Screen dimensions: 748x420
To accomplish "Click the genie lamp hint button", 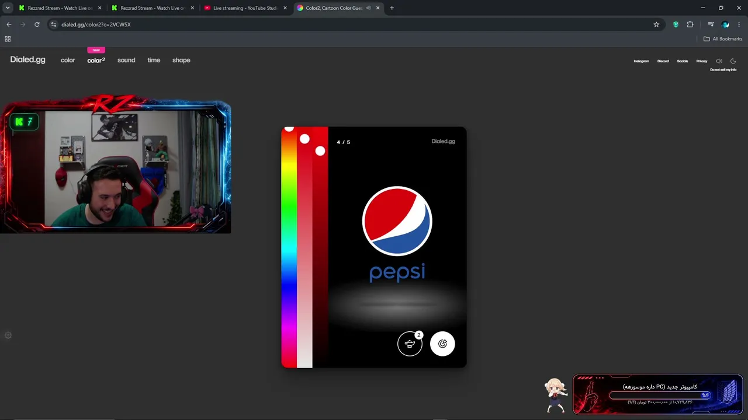I will pyautogui.click(x=410, y=344).
